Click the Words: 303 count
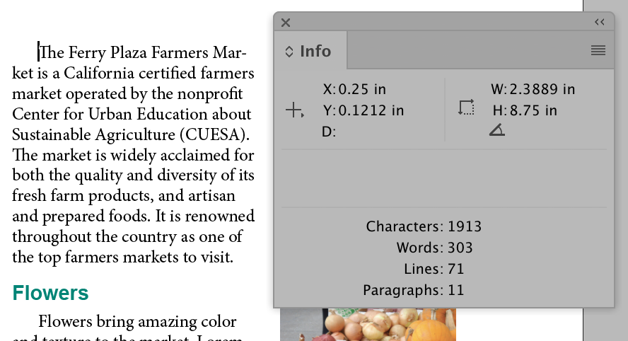 pyautogui.click(x=434, y=248)
